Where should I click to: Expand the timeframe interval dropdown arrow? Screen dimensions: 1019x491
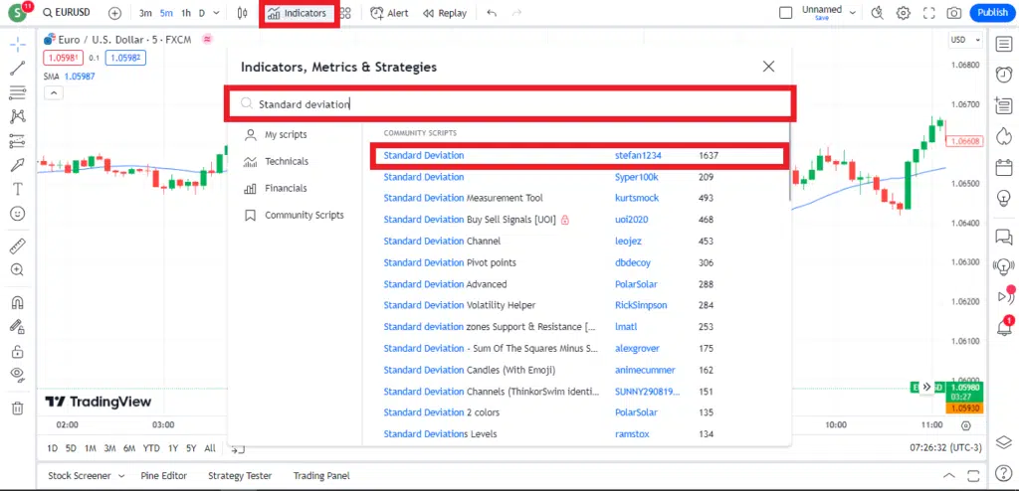[x=216, y=13]
